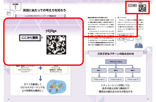
Task: Click the line すべてを駆使して
Action: [33, 84]
